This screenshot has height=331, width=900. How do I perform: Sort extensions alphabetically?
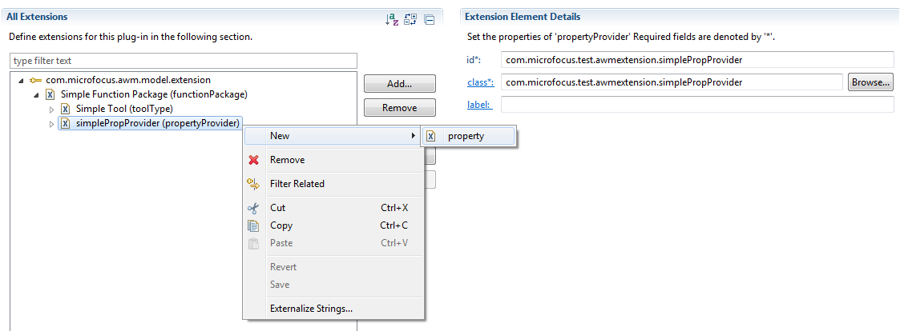392,19
